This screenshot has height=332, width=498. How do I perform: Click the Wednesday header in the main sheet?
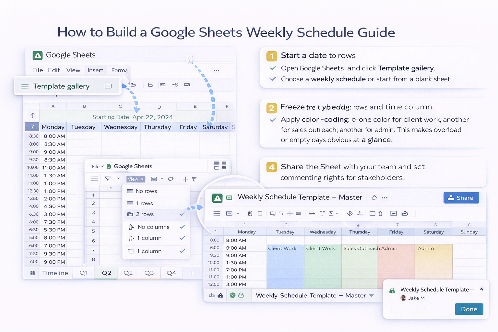pos(121,127)
